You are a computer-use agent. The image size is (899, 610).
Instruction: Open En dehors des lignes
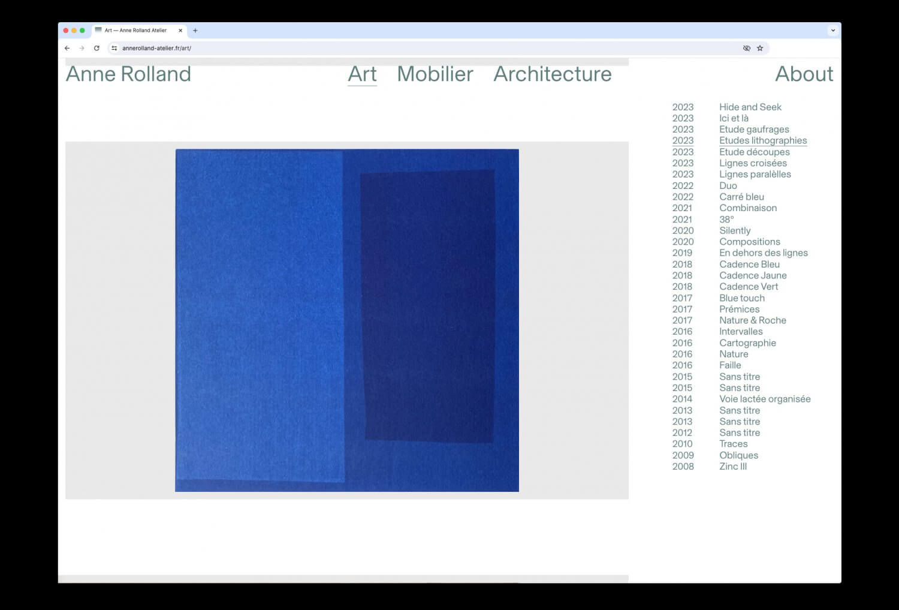[x=764, y=253]
